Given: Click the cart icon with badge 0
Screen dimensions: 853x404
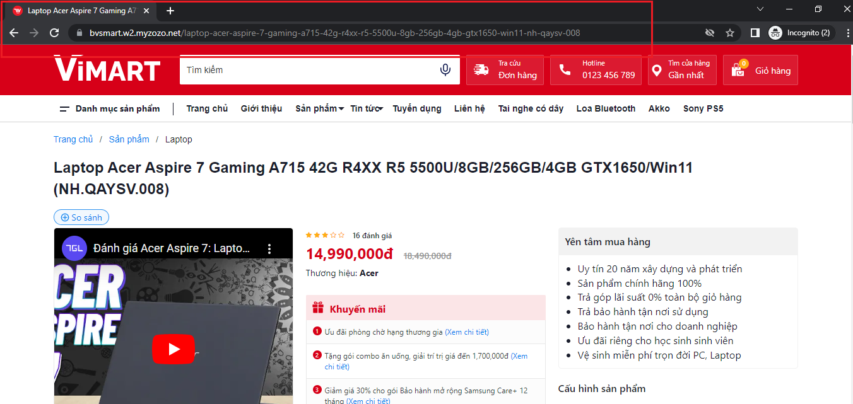Looking at the screenshot, I should (738, 69).
